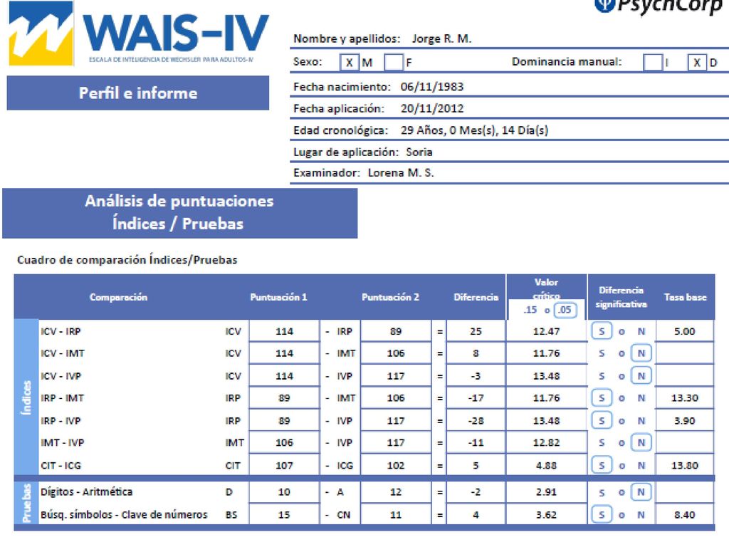Screen dimensions: 729x547
Task: Click the CN score 11
Action: 396,514
